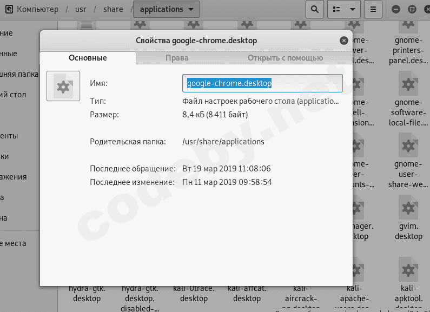The height and width of the screenshot is (312, 430).
Task: Focus the Имя name input field
Action: (x=262, y=83)
